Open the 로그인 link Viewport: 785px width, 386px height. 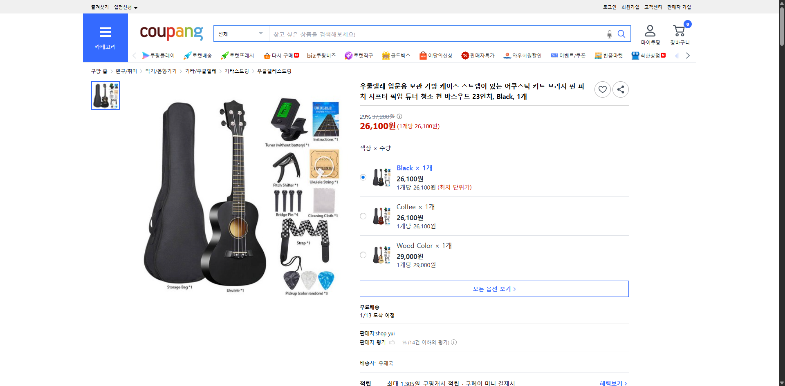click(x=609, y=7)
